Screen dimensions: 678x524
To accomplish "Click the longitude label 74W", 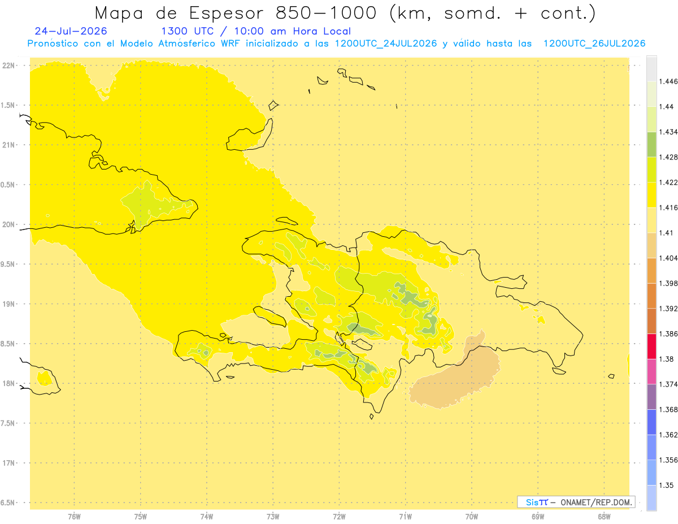I will coord(206,516).
